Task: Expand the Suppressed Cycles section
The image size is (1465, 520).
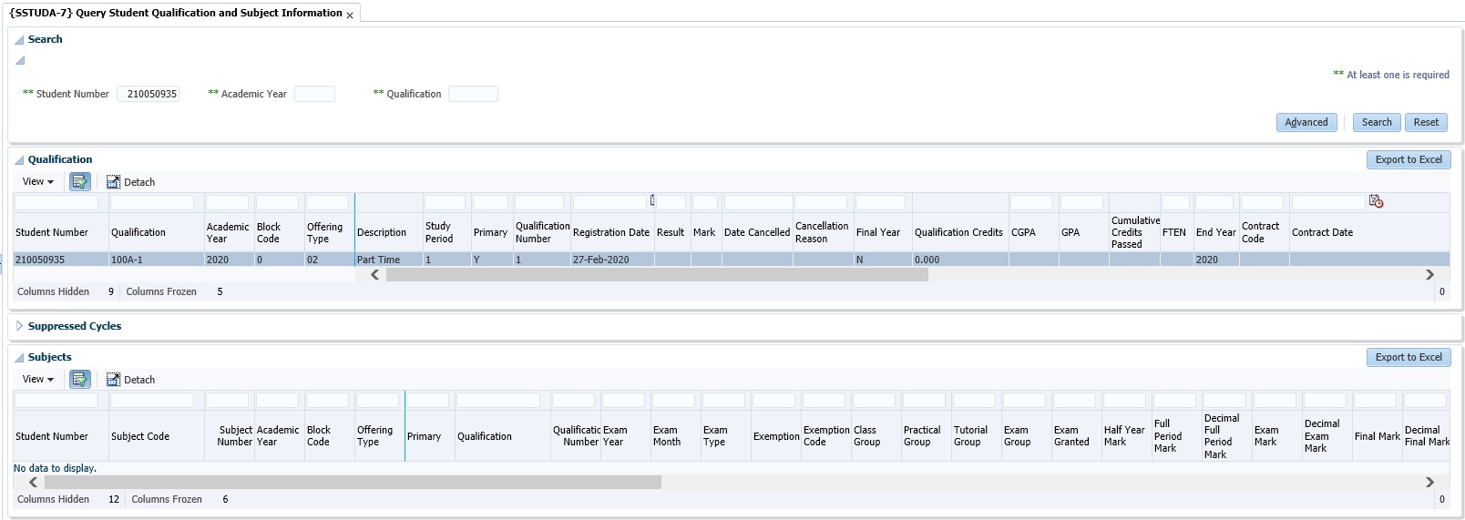Action: point(19,326)
